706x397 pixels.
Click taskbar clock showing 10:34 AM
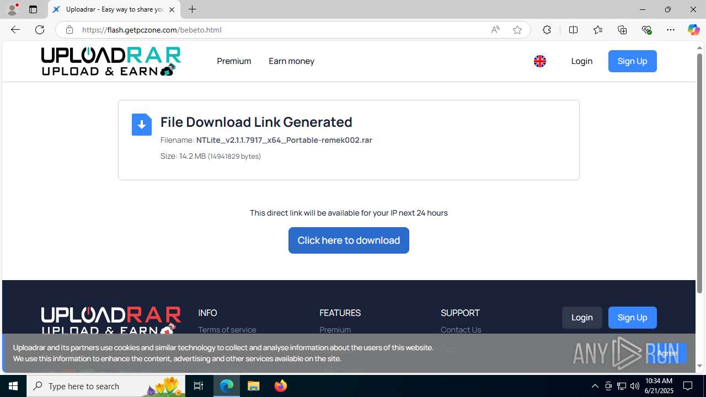[659, 386]
